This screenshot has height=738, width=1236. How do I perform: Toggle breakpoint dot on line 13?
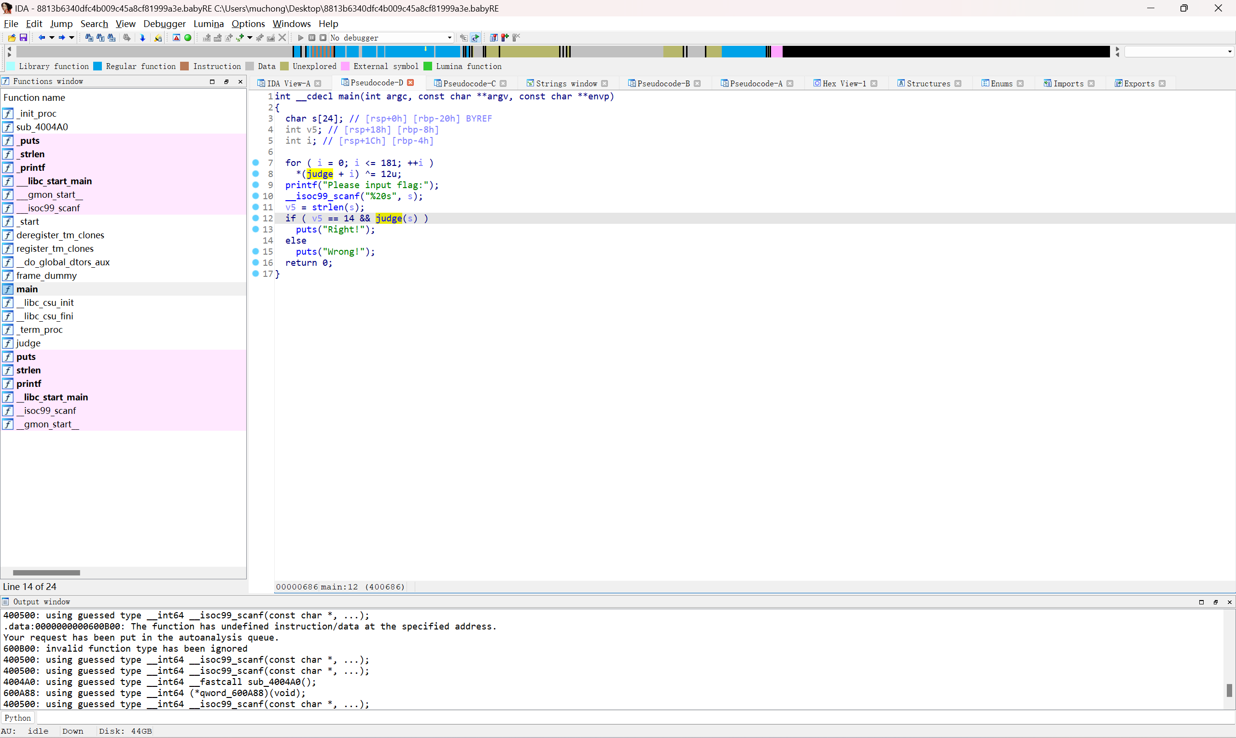(256, 229)
